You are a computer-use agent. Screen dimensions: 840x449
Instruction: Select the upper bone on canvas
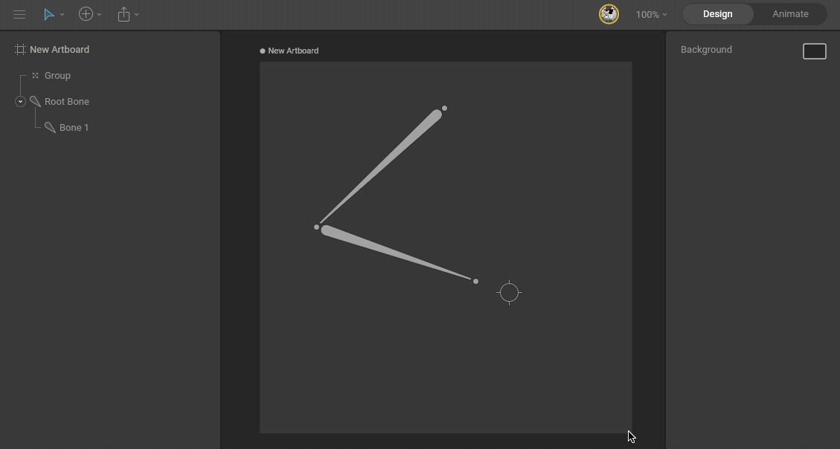tap(391, 158)
